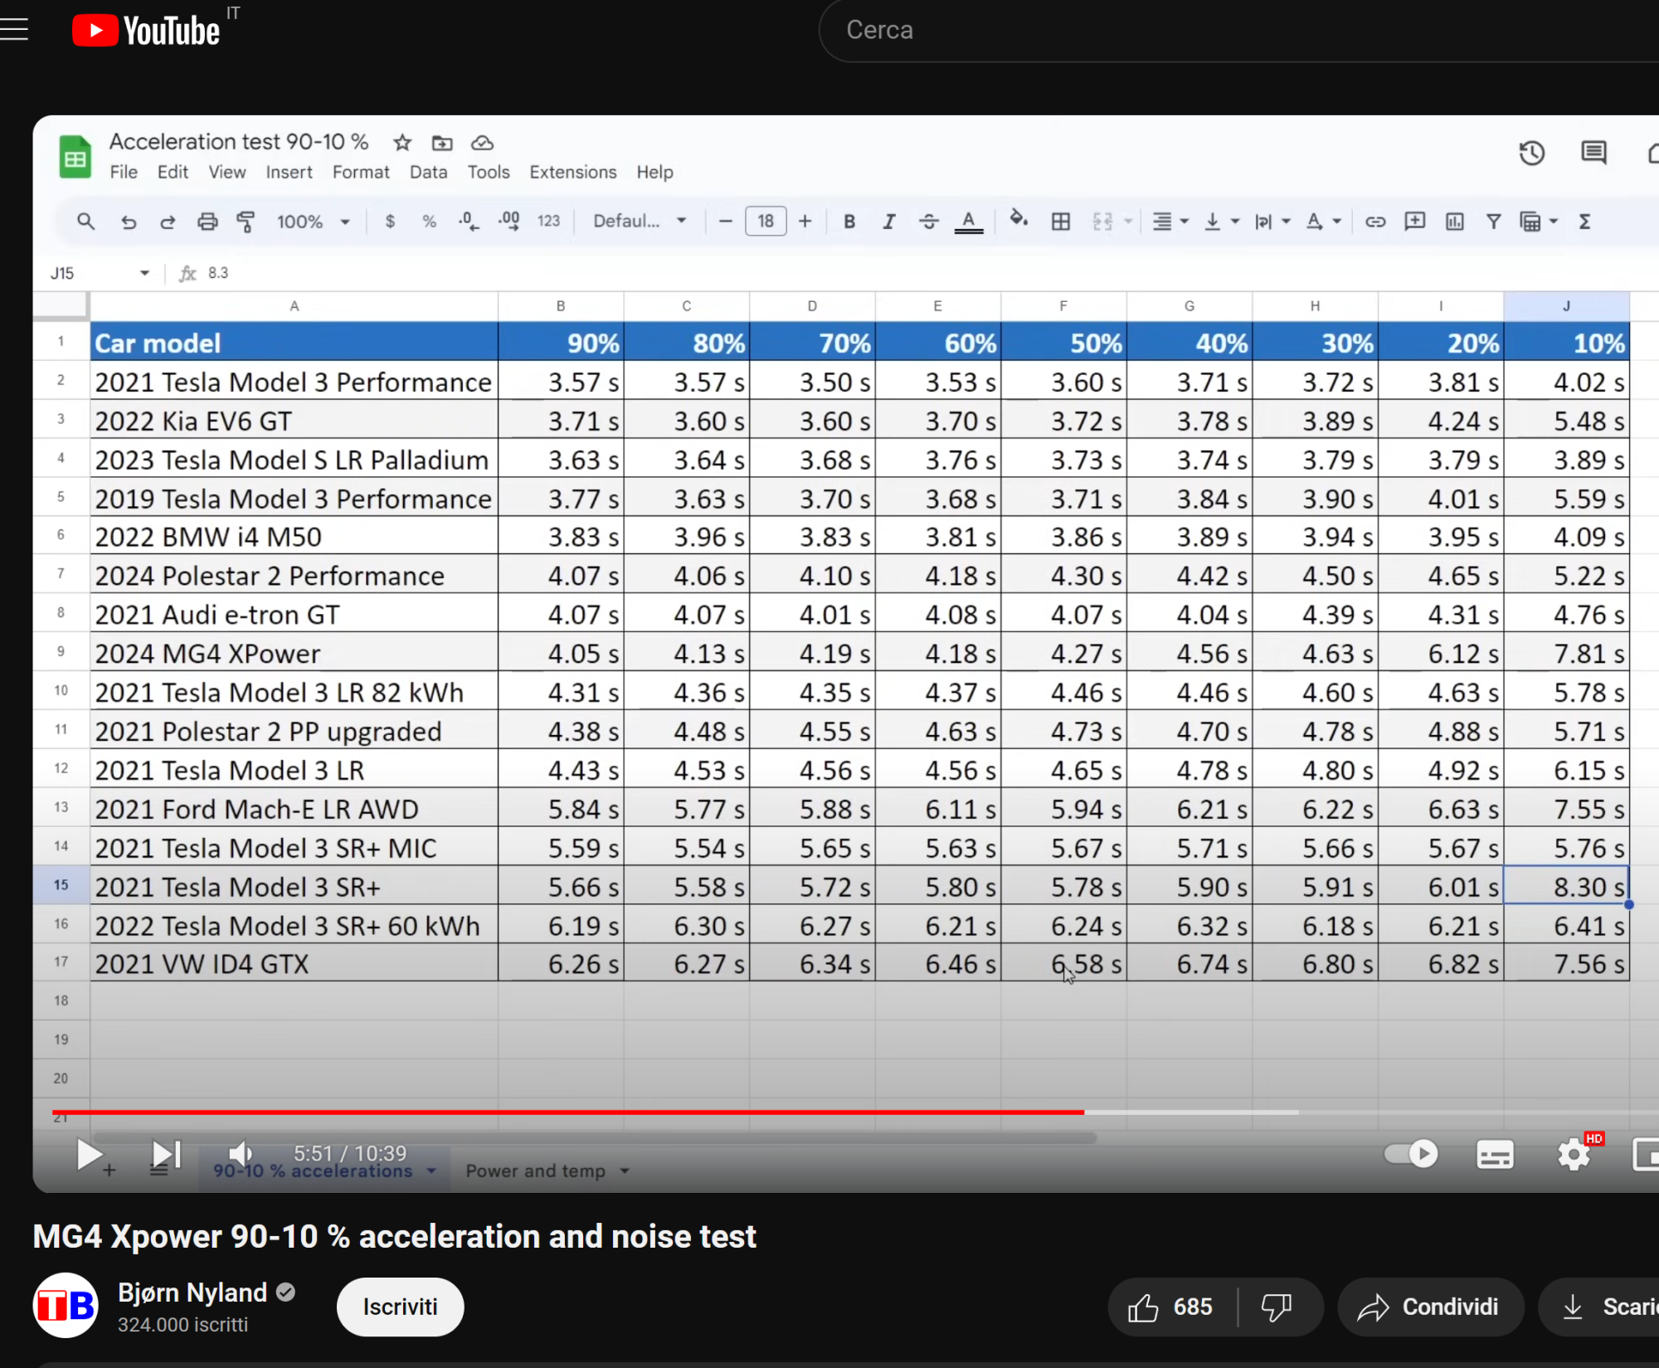Toggle the autoplay switch
This screenshot has width=1659, height=1368.
pyautogui.click(x=1411, y=1154)
